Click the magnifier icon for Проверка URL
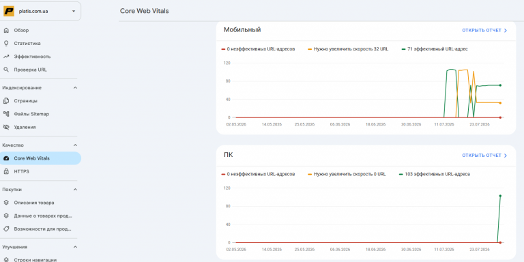 (6, 70)
